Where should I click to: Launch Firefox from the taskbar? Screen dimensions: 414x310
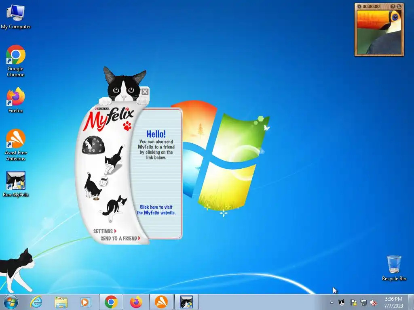[136, 302]
